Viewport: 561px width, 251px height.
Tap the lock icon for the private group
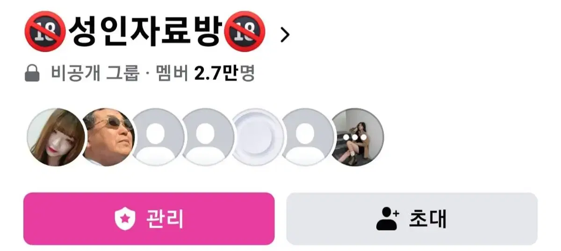pyautogui.click(x=32, y=73)
